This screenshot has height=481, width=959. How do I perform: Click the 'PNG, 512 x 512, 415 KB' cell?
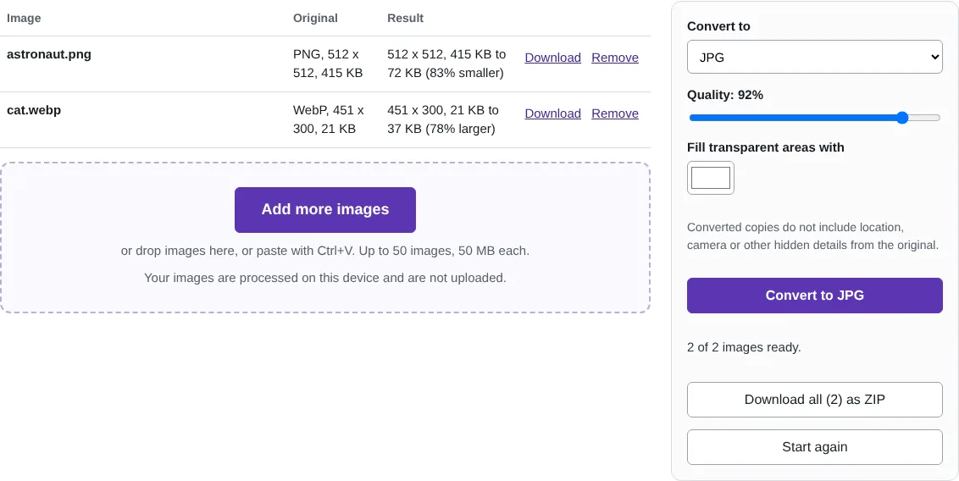point(328,64)
